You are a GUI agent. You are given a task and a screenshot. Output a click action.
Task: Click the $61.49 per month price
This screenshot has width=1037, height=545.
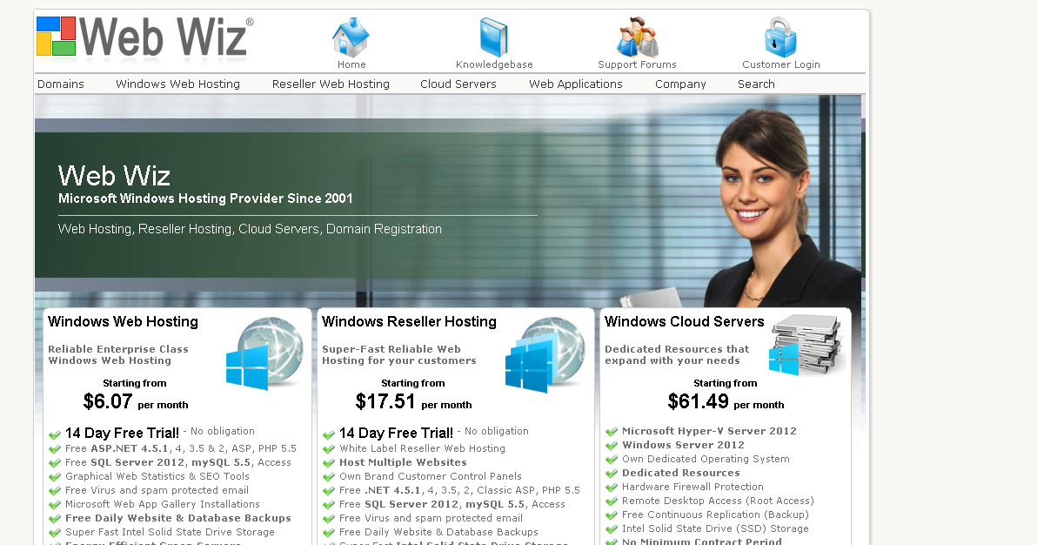[x=726, y=401]
